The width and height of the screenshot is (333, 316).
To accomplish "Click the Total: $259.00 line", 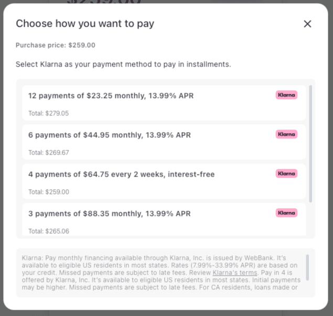I will pos(49,192).
